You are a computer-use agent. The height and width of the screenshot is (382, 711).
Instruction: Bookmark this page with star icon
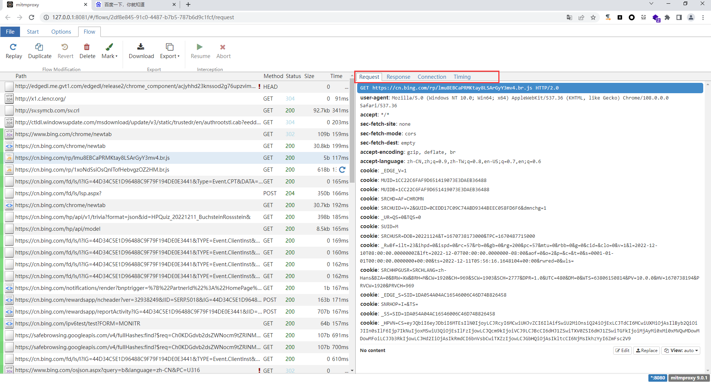593,17
